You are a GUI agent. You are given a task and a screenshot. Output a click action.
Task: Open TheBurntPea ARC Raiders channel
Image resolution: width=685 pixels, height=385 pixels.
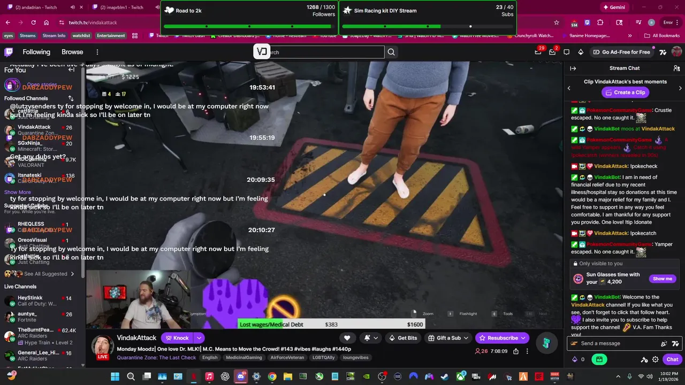point(40,334)
